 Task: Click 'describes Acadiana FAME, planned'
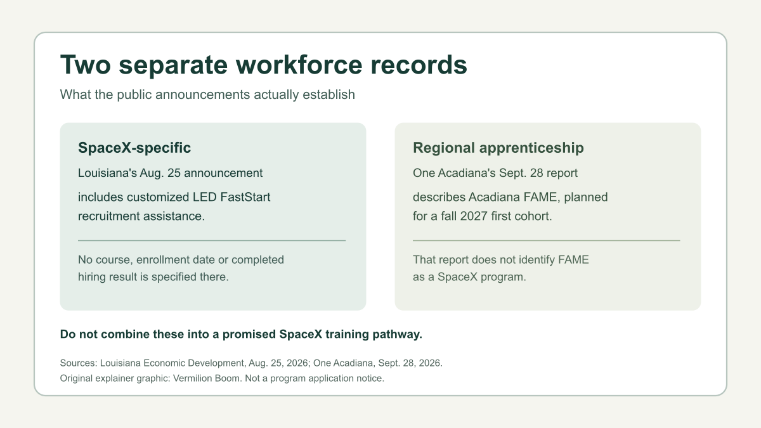tap(511, 197)
